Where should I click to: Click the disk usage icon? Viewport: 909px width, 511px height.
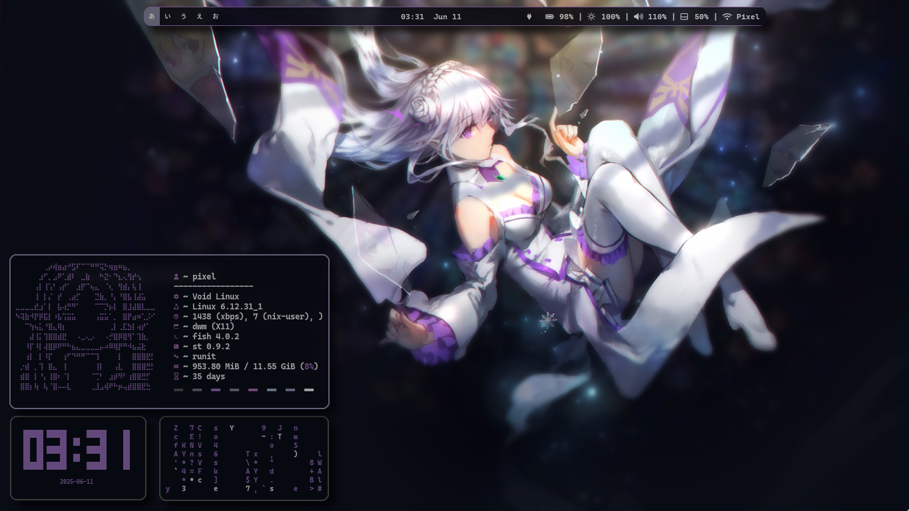tap(684, 17)
